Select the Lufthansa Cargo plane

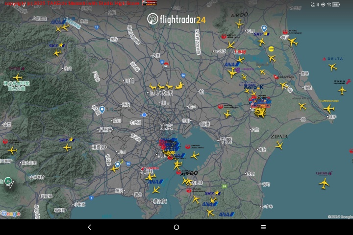329,109
